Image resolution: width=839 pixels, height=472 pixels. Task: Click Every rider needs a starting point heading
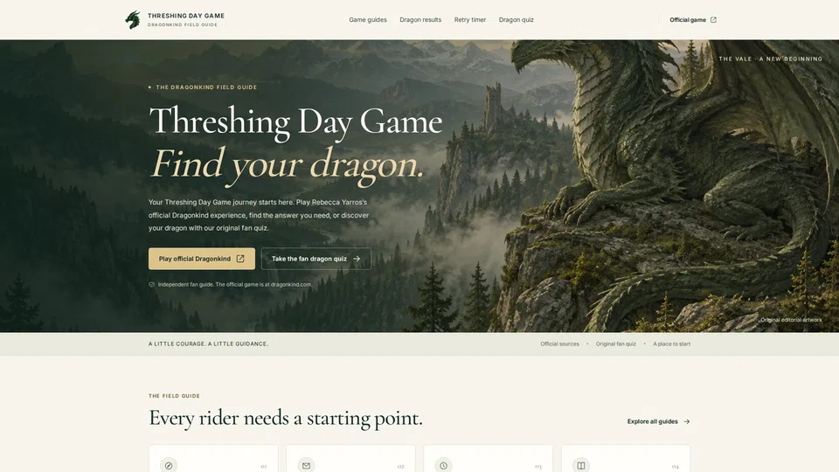coord(286,419)
